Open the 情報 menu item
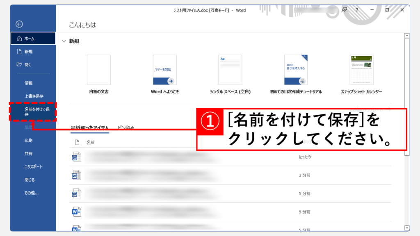Viewport: 420px width, 236px height. tap(28, 83)
